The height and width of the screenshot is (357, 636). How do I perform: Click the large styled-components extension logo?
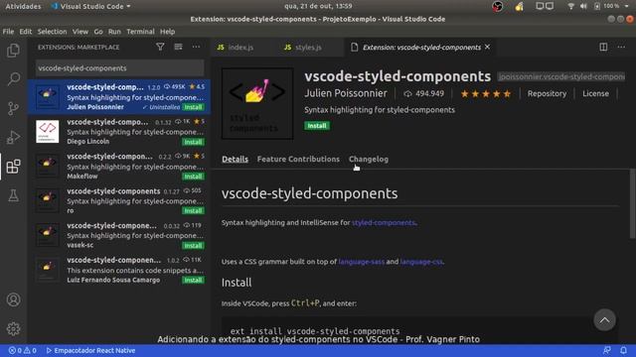click(x=257, y=103)
